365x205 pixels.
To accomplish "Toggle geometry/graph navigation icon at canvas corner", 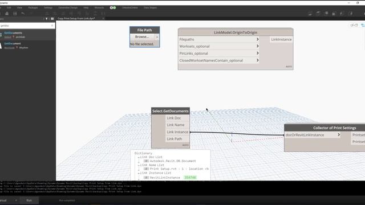I will click(354, 25).
